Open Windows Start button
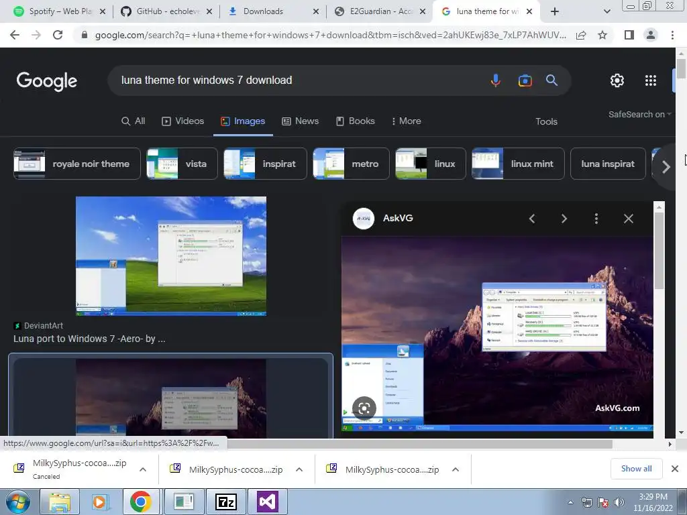This screenshot has width=687, height=515. coord(18,502)
